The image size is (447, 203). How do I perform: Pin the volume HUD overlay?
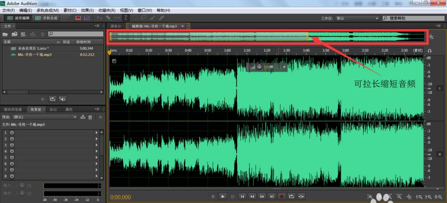point(284,67)
